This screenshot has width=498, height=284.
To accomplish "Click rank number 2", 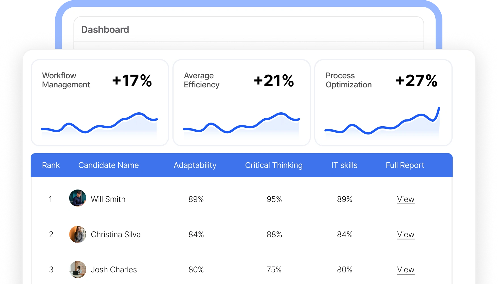I will [51, 235].
